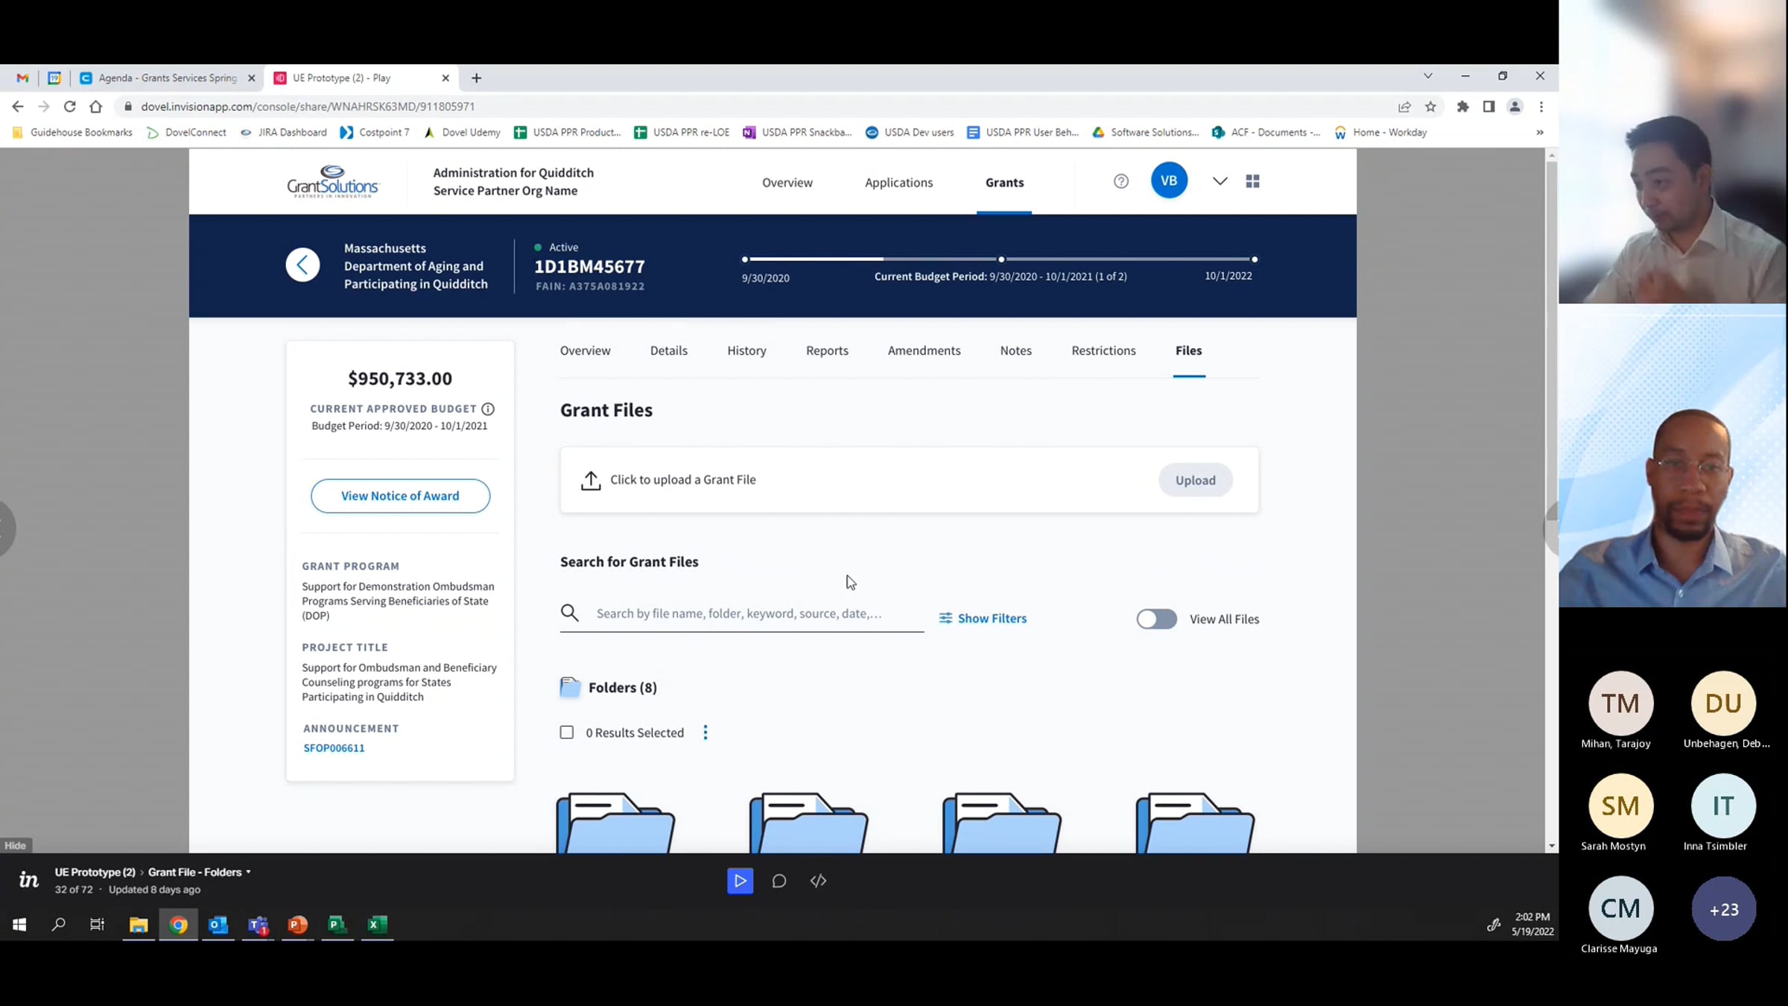This screenshot has width=1788, height=1006.
Task: Open a new browser tab
Action: coord(476,77)
